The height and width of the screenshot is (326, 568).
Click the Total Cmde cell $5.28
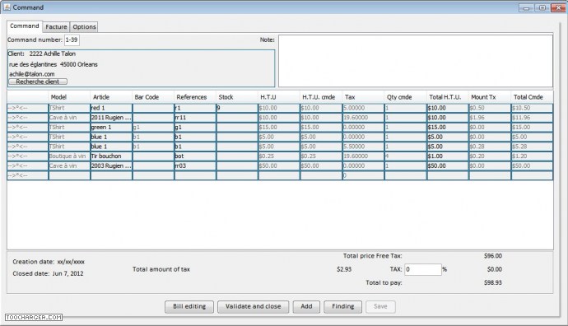[532, 147]
